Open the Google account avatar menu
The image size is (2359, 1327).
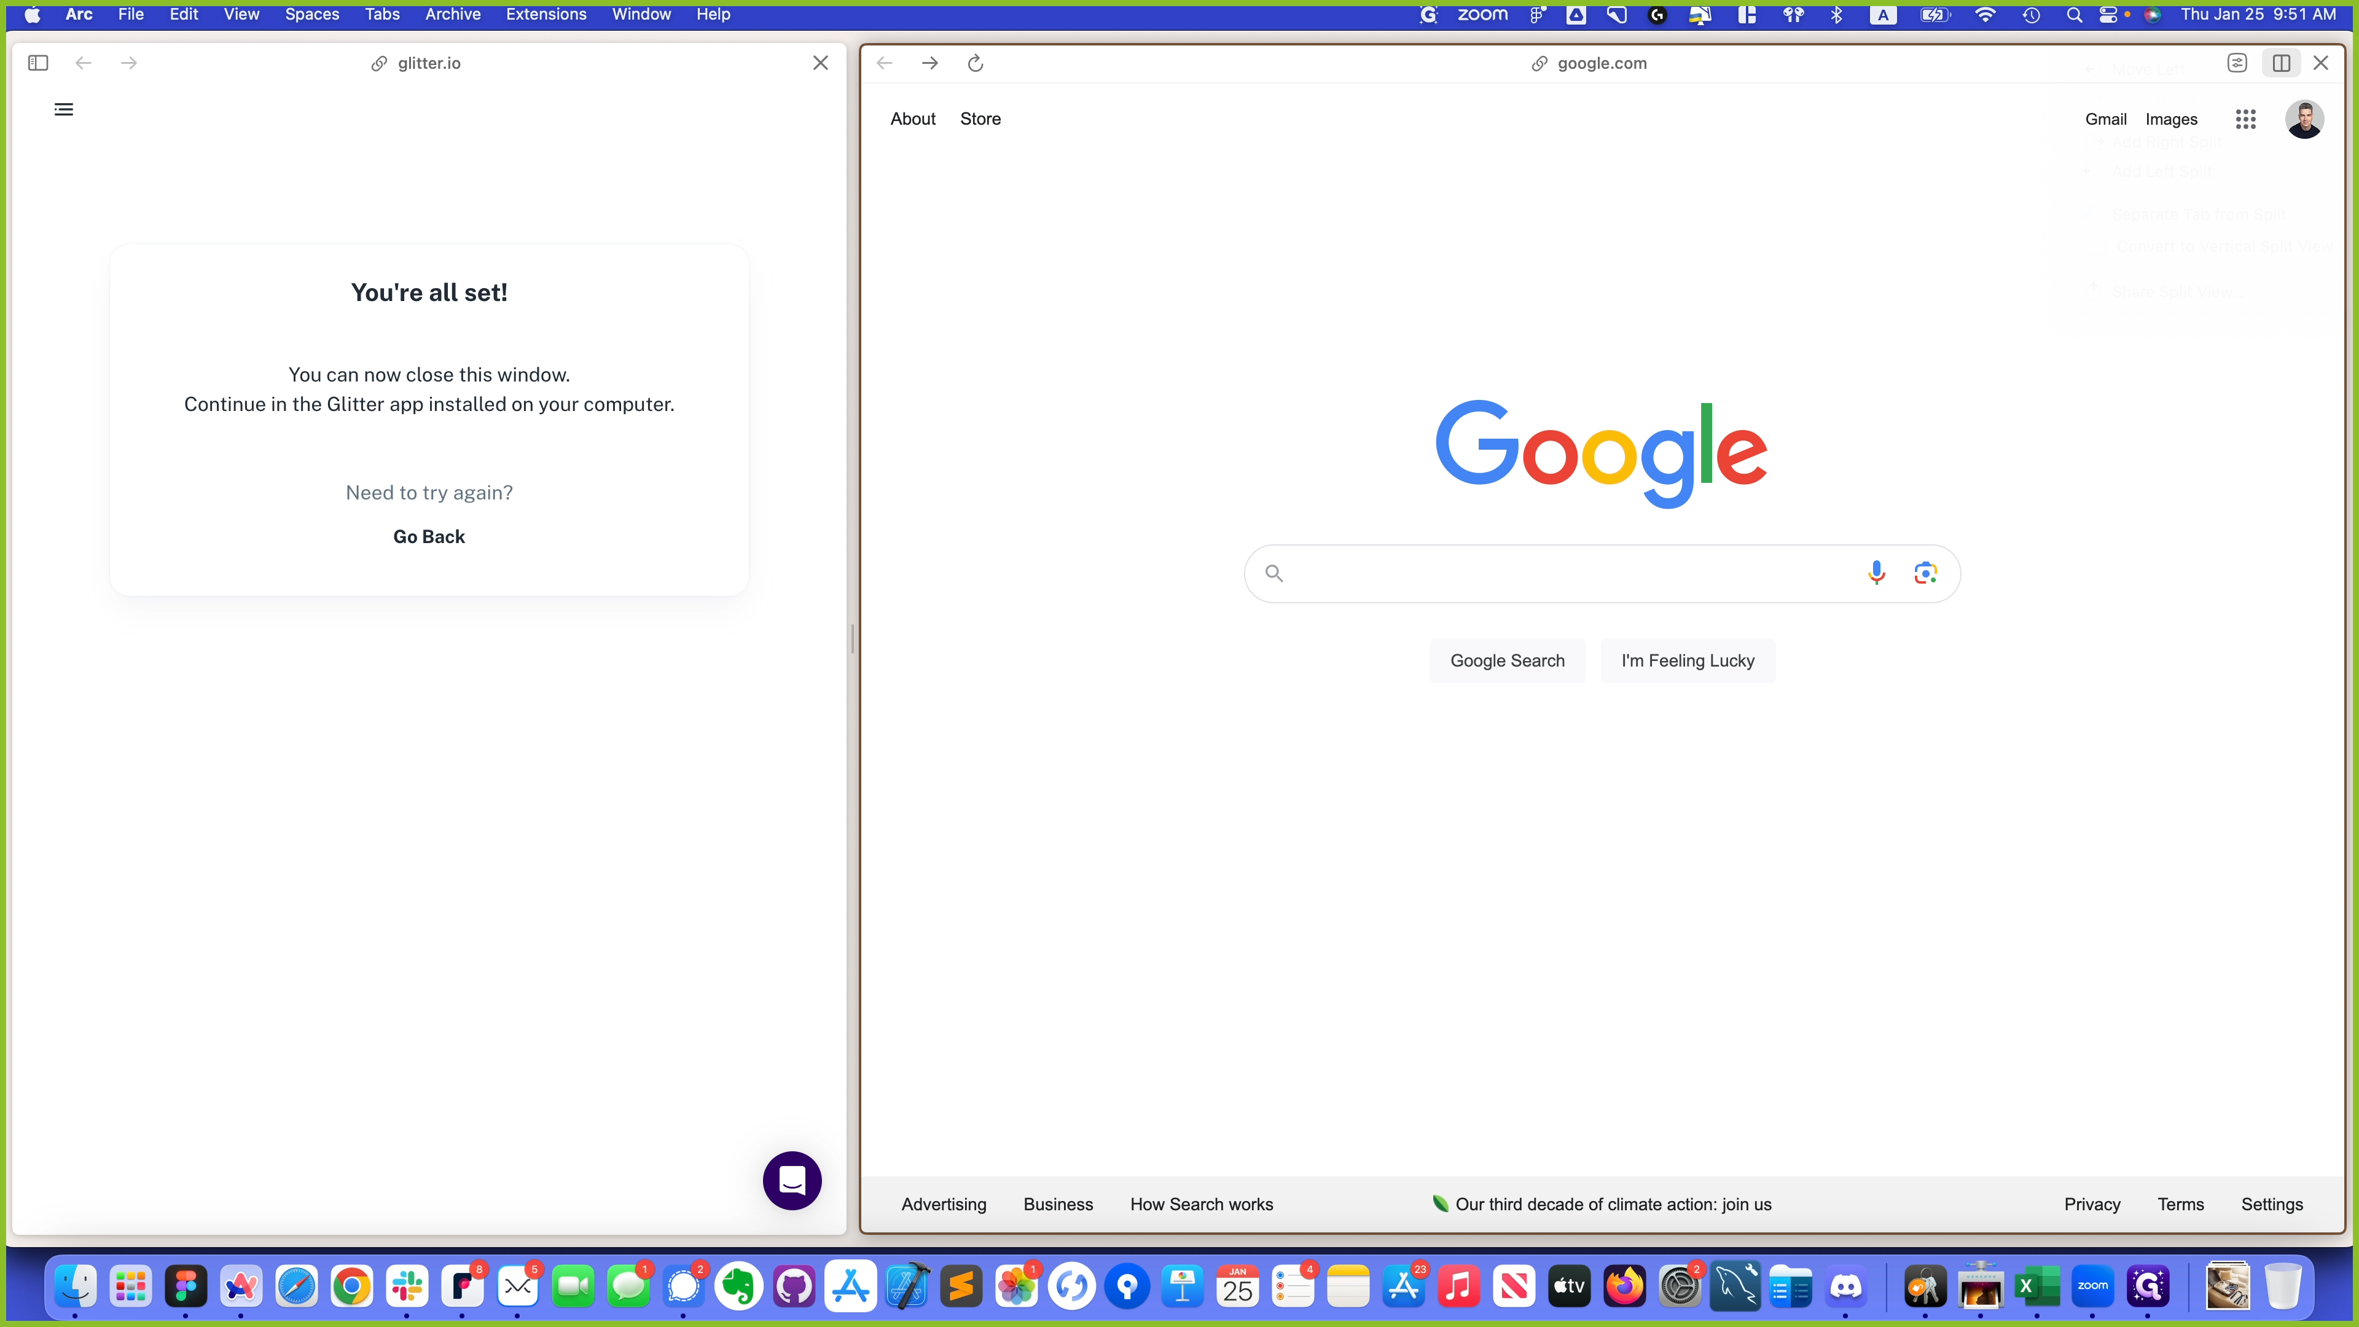click(2304, 119)
